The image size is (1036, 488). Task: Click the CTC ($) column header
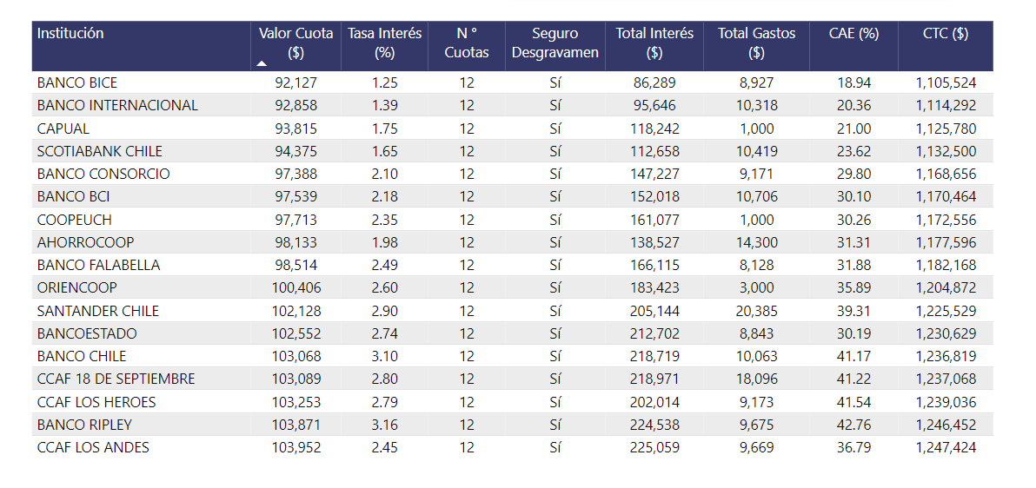tap(946, 34)
